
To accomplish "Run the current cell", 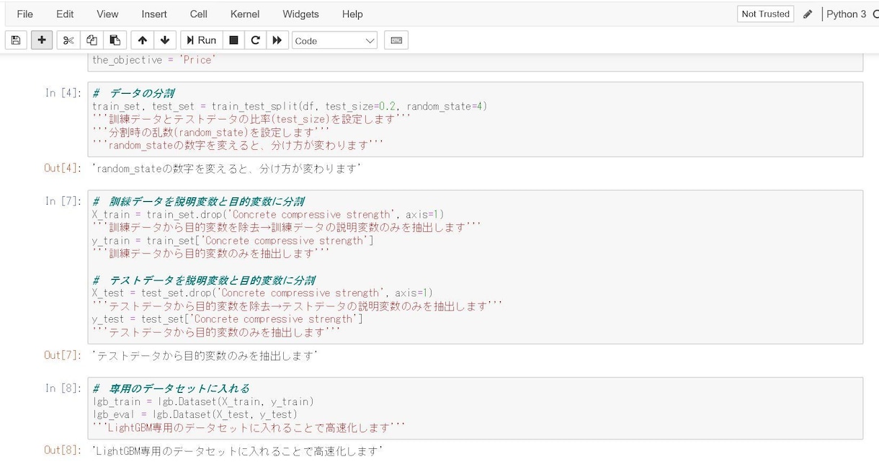I will pos(201,40).
